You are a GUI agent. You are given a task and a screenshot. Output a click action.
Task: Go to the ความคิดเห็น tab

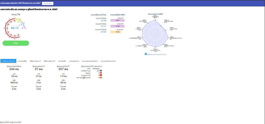pyautogui.click(x=62, y=61)
